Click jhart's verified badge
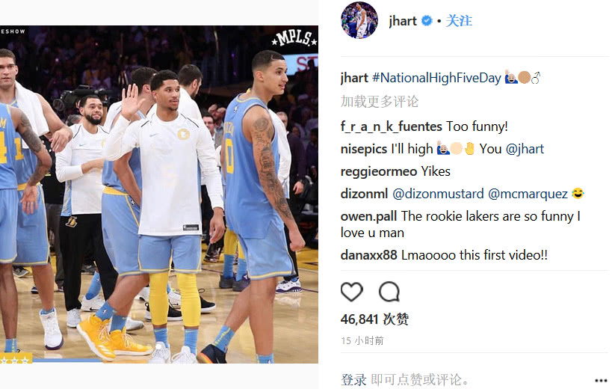 tap(427, 20)
